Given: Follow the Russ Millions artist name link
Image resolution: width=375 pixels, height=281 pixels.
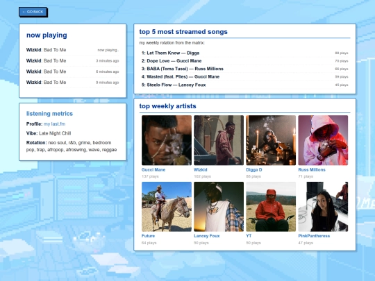Looking at the screenshot, I should (x=312, y=170).
